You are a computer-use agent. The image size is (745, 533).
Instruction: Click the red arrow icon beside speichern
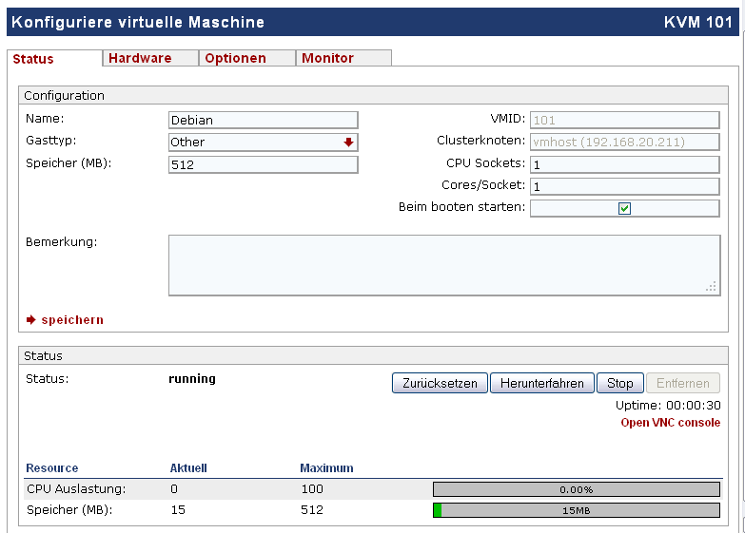[30, 320]
